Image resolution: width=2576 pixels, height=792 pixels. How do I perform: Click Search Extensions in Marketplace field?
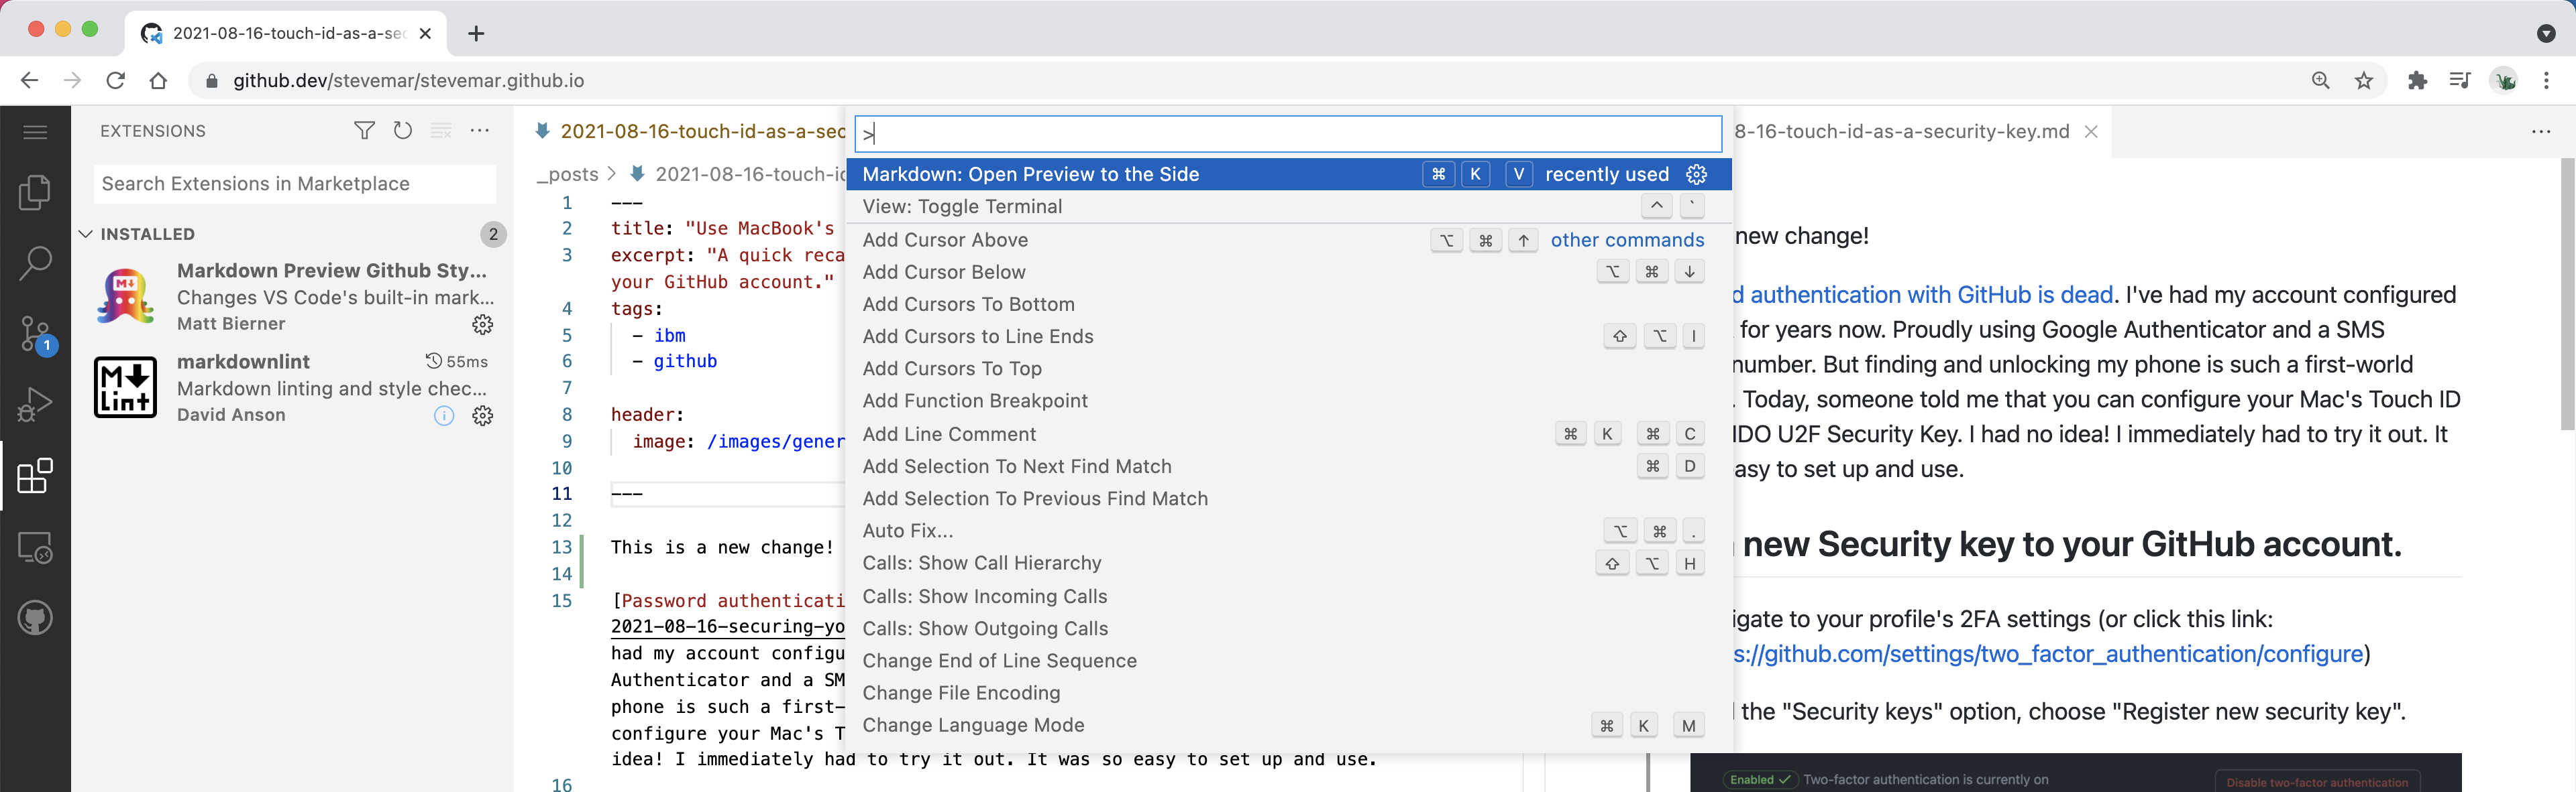(295, 184)
